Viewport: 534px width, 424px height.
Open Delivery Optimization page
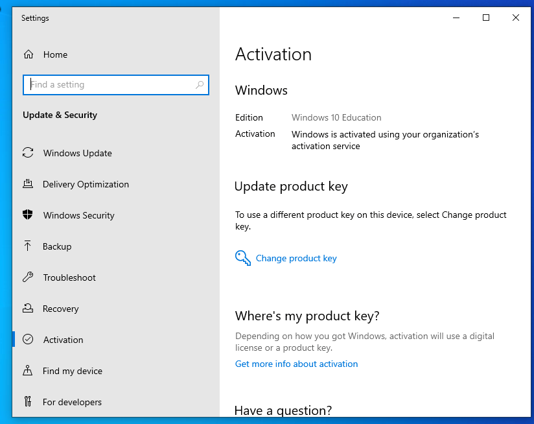(x=116, y=184)
